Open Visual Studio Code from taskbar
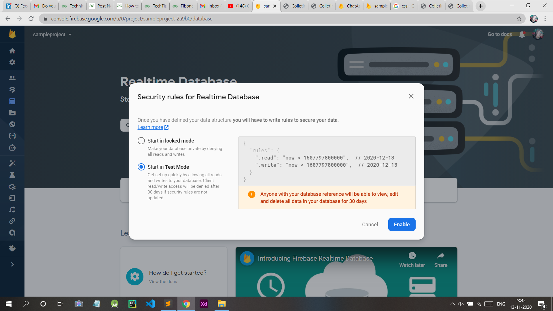The height and width of the screenshot is (311, 553). click(x=150, y=304)
